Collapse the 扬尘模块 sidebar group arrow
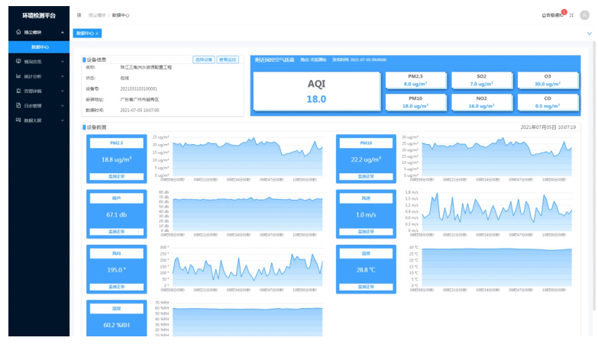Screen dimensions: 598x344 coord(63,33)
